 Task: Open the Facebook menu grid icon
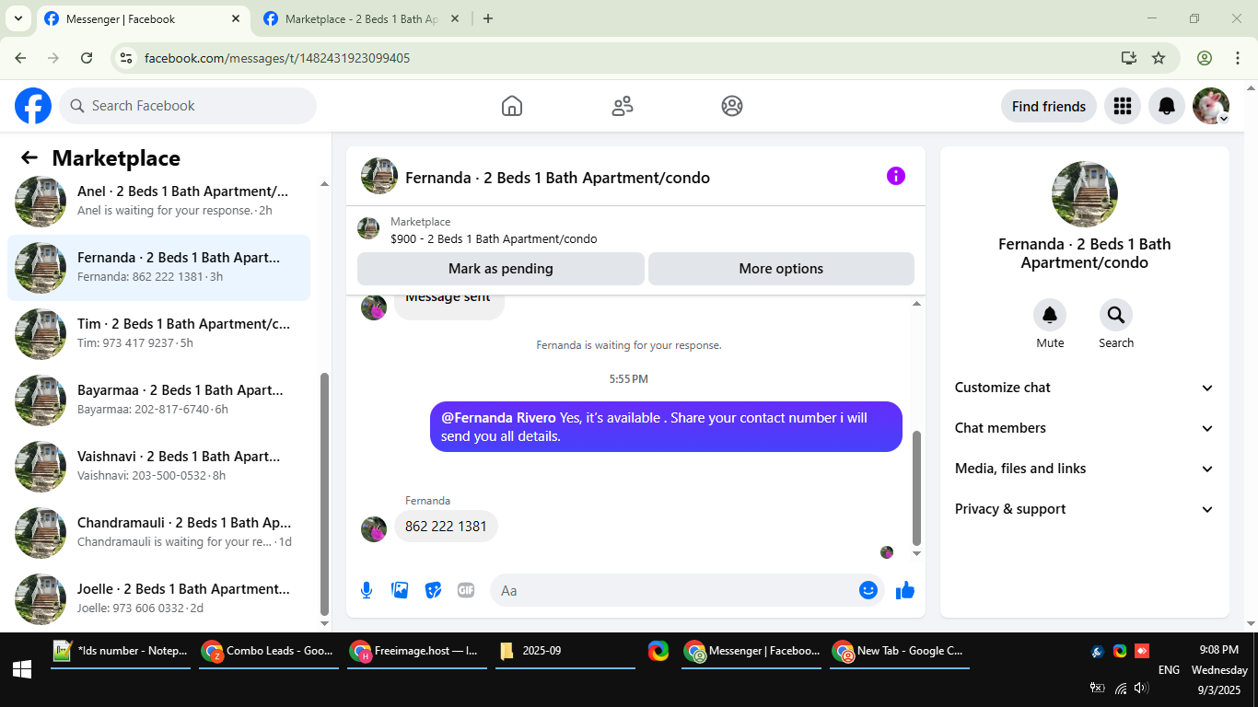tap(1122, 106)
